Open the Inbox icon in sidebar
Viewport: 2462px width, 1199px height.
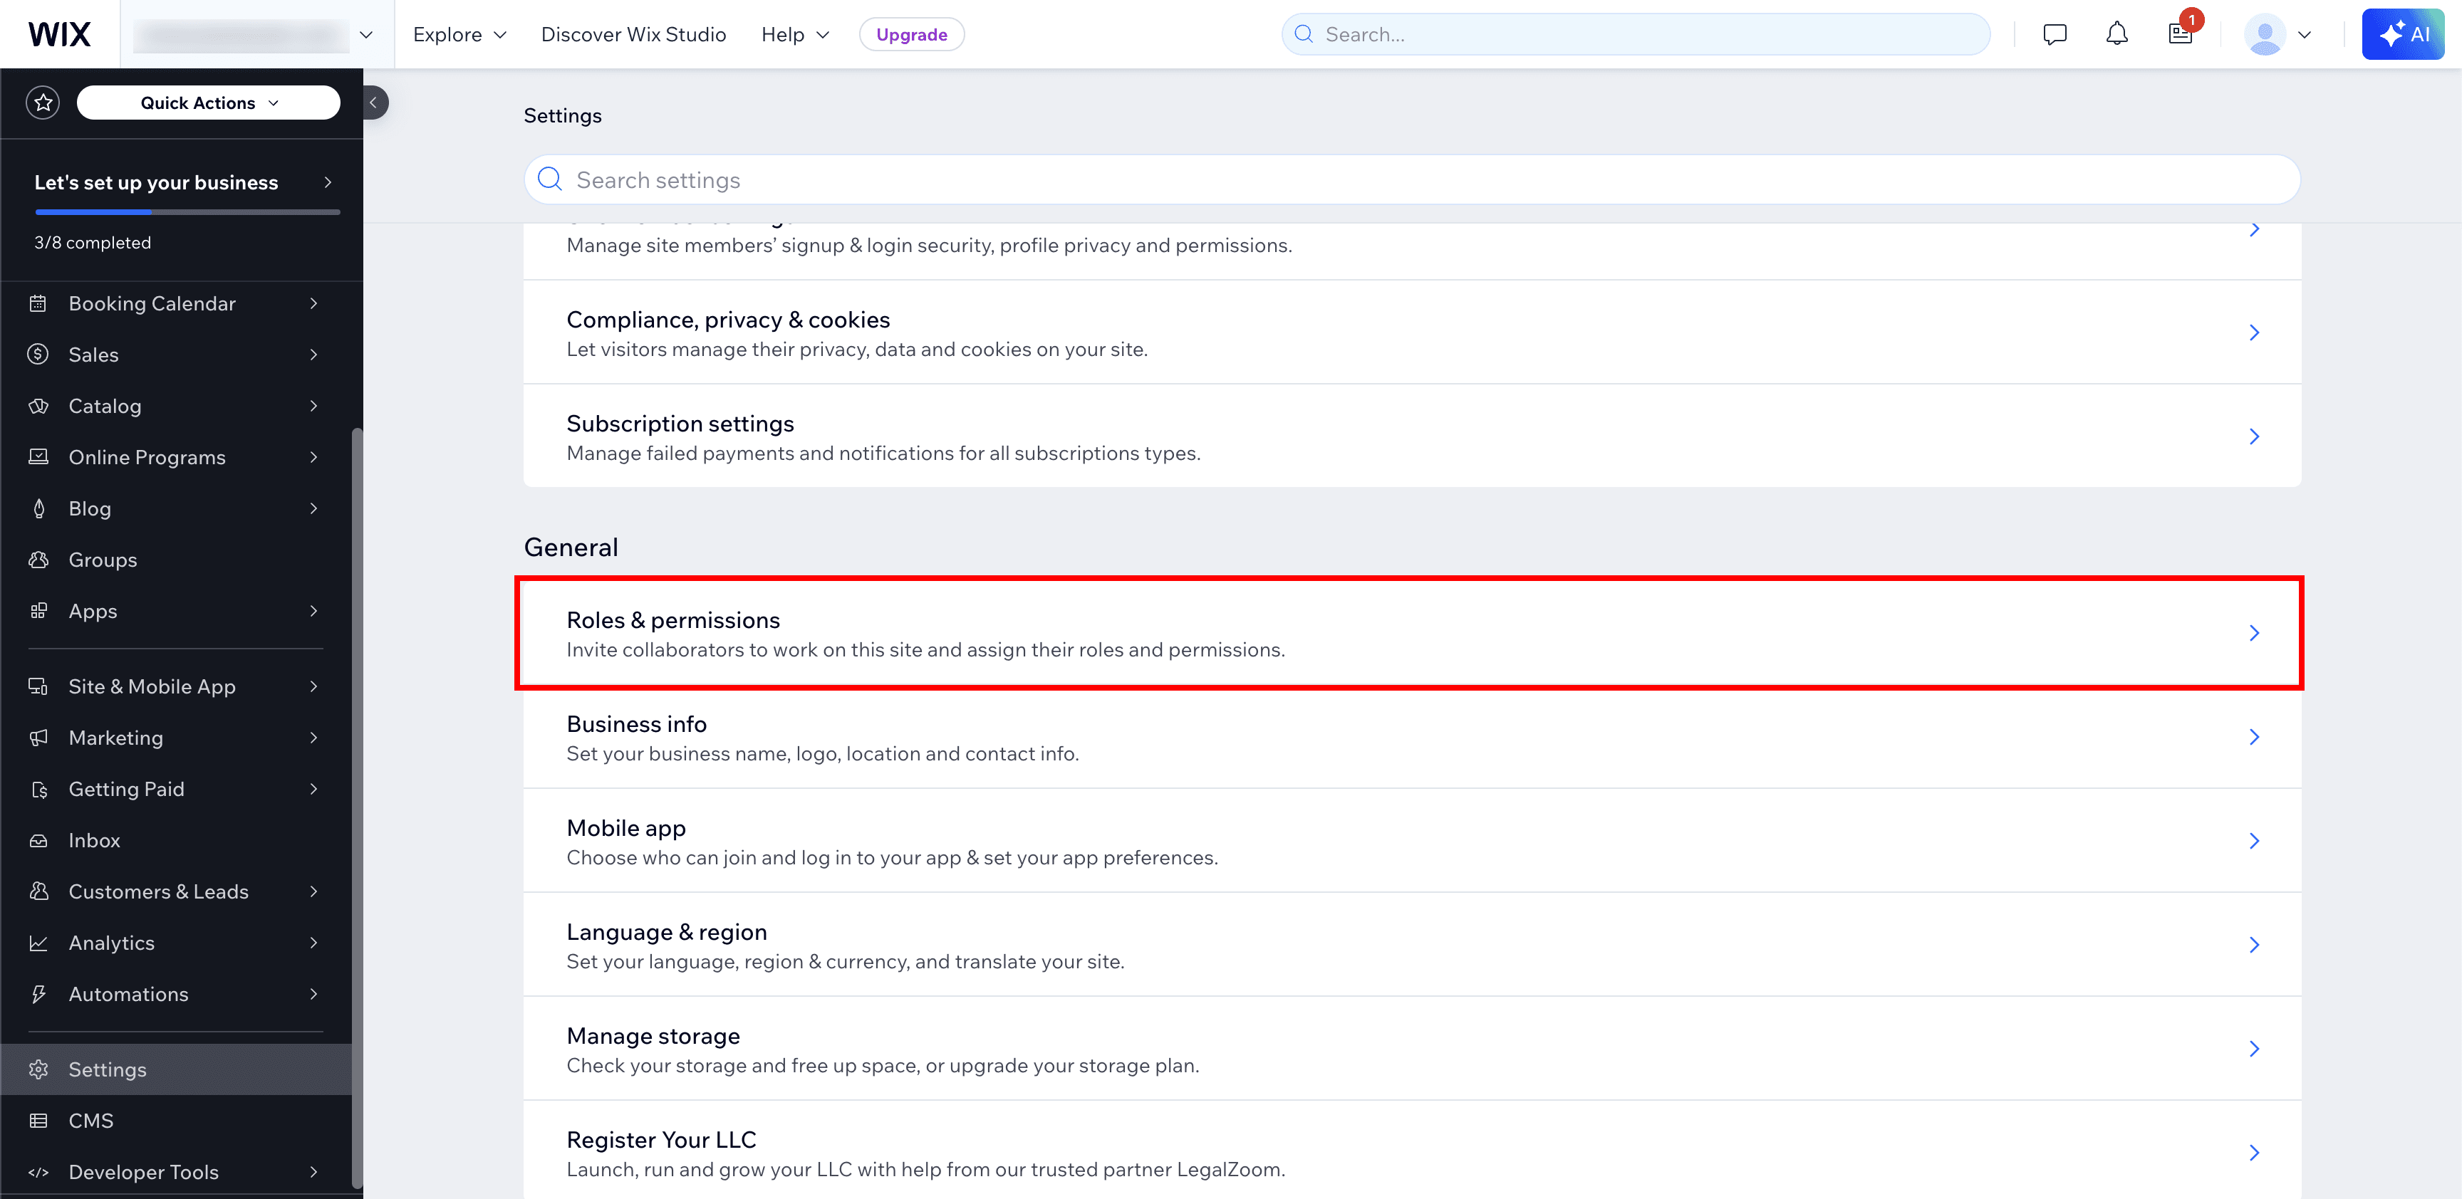tap(38, 839)
